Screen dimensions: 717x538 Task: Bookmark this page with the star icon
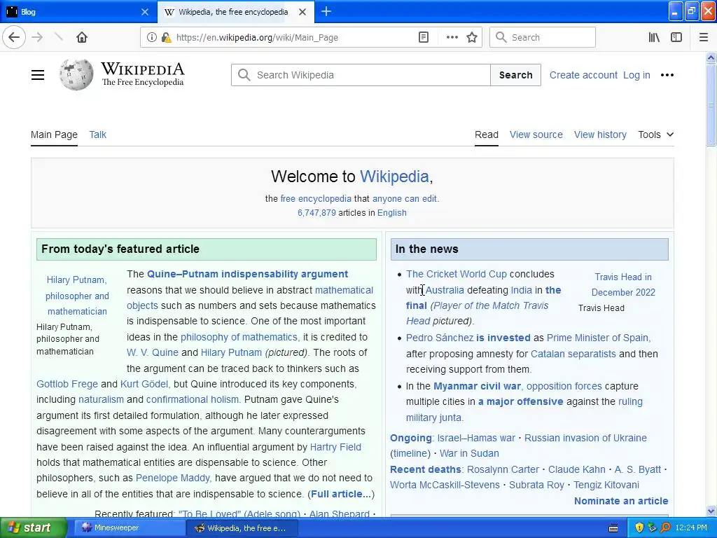(472, 38)
